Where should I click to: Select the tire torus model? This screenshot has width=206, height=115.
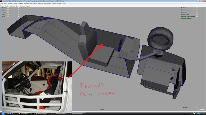[160, 39]
